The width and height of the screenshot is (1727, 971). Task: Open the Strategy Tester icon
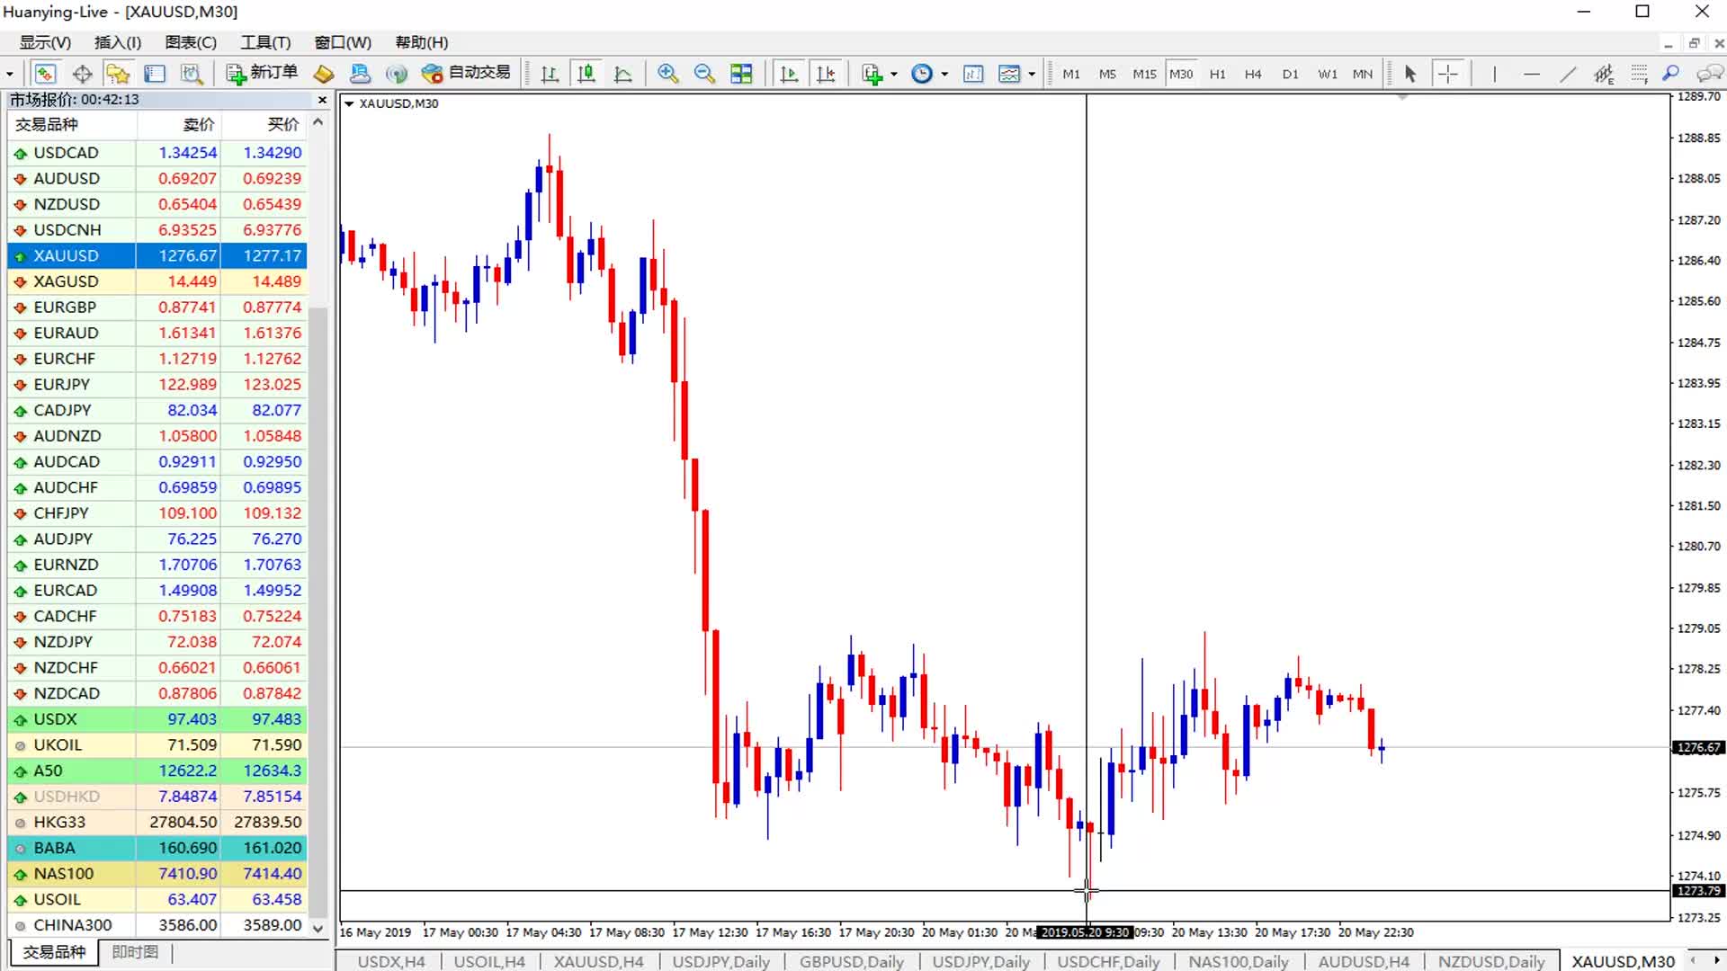pyautogui.click(x=192, y=74)
